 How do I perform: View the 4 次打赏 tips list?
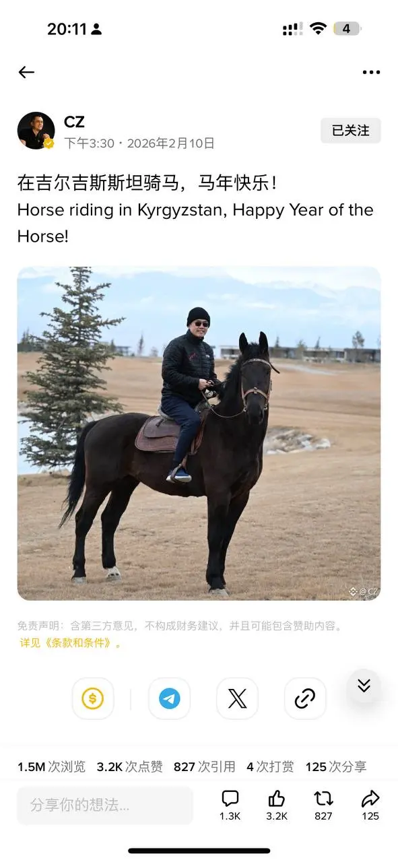270,766
